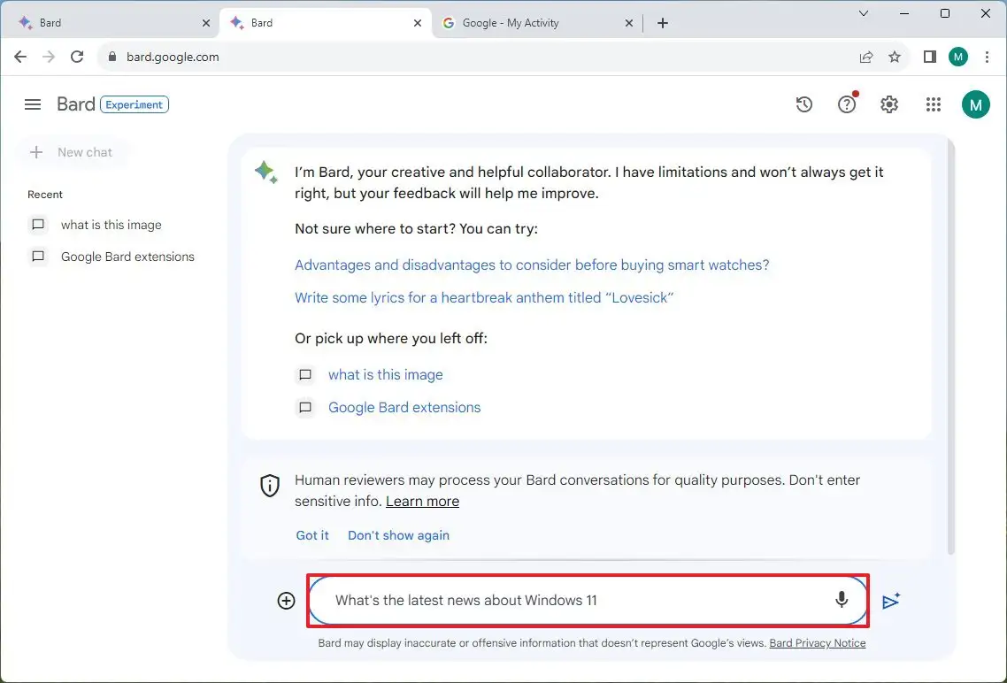Dismiss the privacy notice with Got it
1007x683 pixels.
(x=311, y=535)
